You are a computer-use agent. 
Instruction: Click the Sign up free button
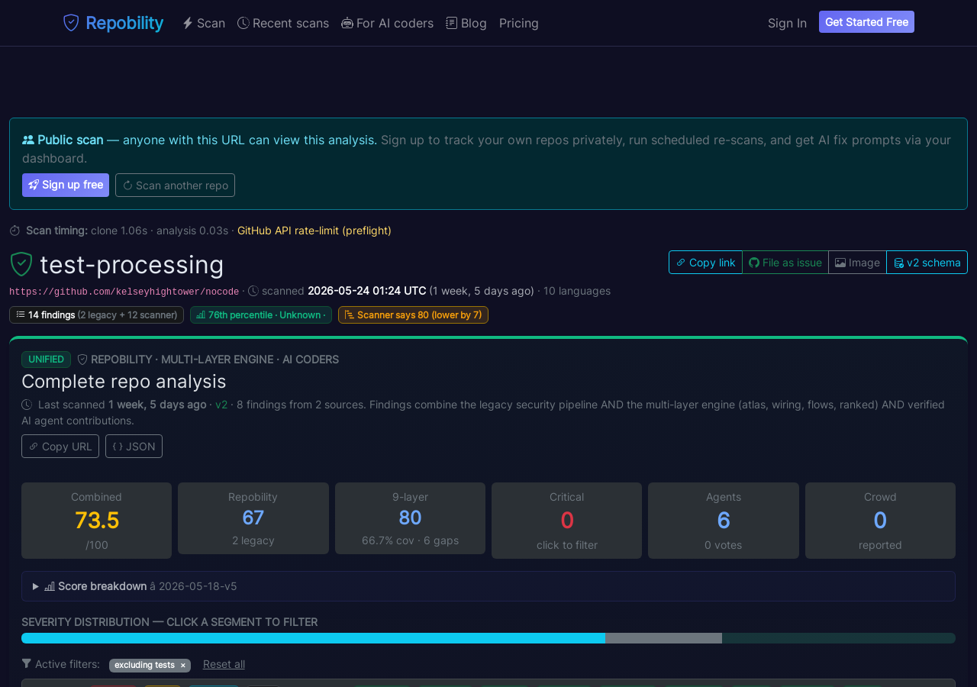point(66,185)
